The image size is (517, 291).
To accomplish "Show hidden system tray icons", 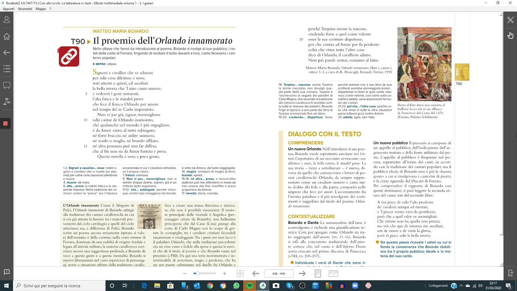I will (x=461, y=285).
